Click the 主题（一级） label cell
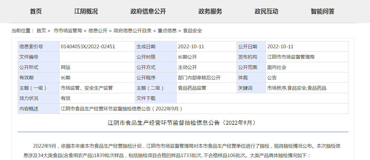This screenshot has height=160, width=370. (39, 88)
